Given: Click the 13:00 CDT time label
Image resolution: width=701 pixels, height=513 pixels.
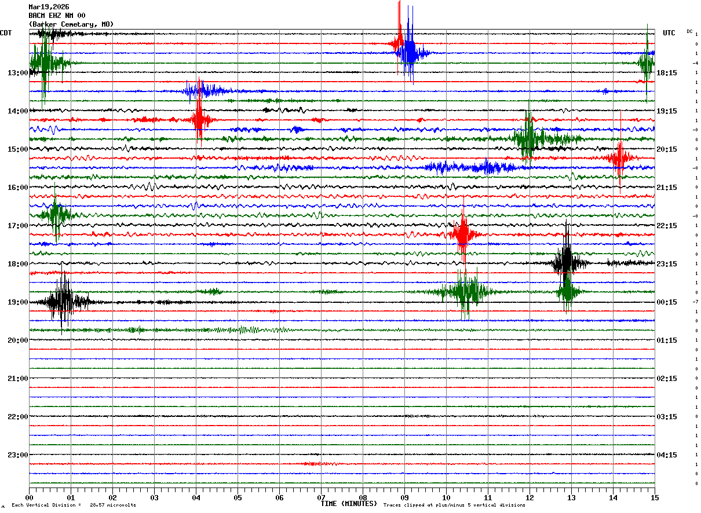Looking at the screenshot, I should coord(17,73).
